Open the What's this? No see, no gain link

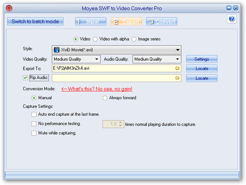pos(97,89)
